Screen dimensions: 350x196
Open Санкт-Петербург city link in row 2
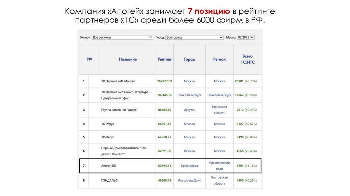click(189, 95)
